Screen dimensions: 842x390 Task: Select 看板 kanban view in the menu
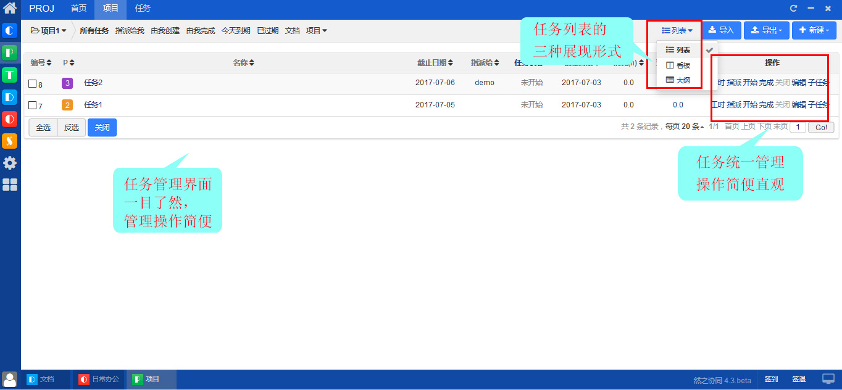pos(678,65)
